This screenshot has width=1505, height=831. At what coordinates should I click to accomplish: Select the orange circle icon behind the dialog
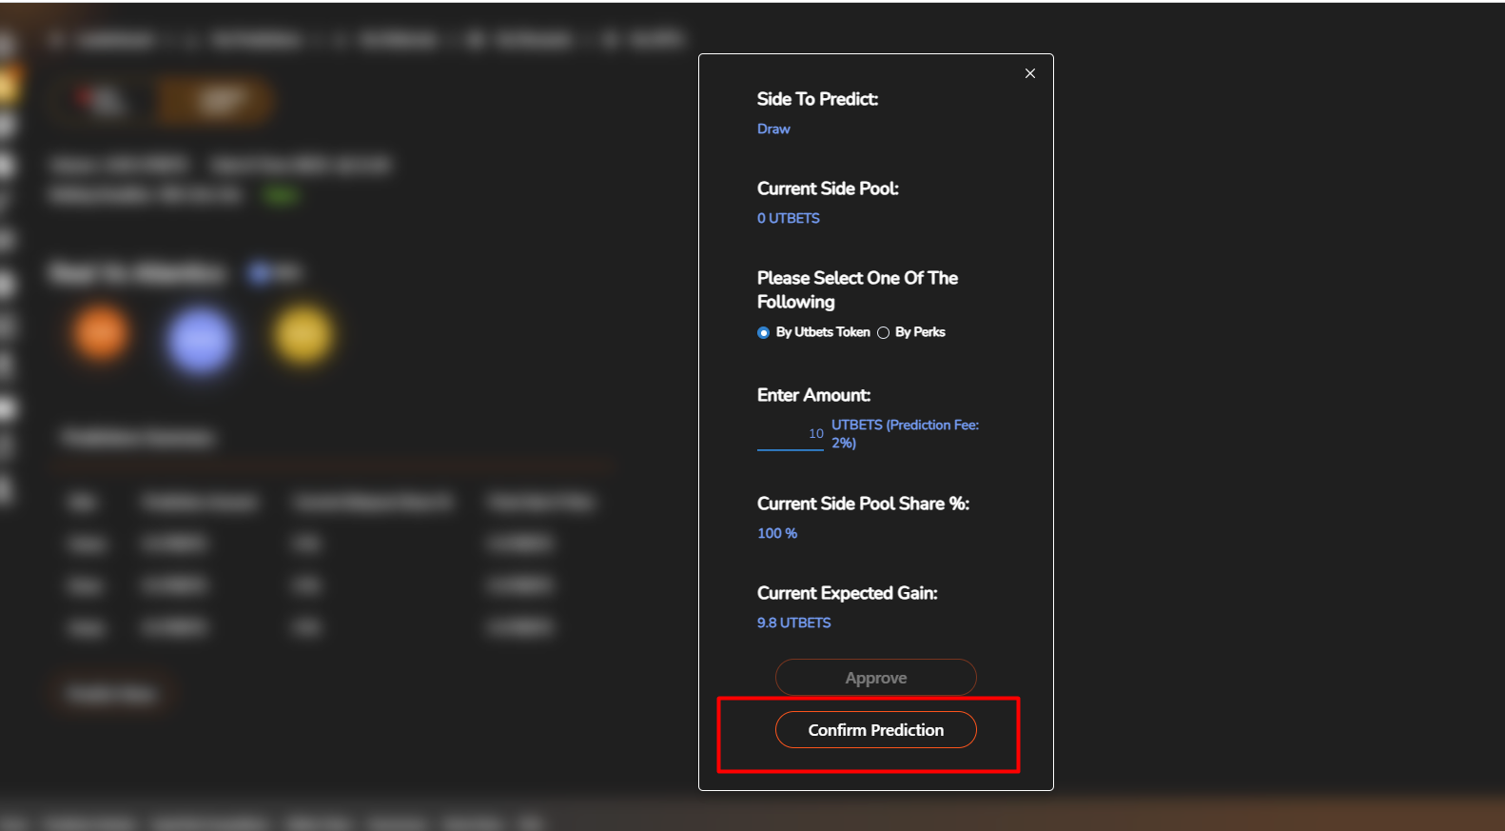point(100,334)
